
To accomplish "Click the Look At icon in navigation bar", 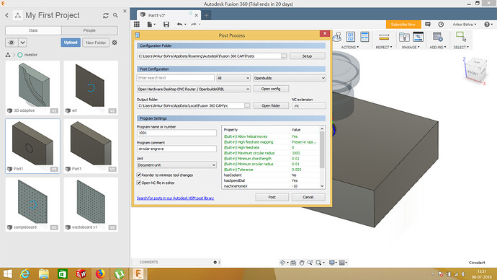I will click(293, 263).
